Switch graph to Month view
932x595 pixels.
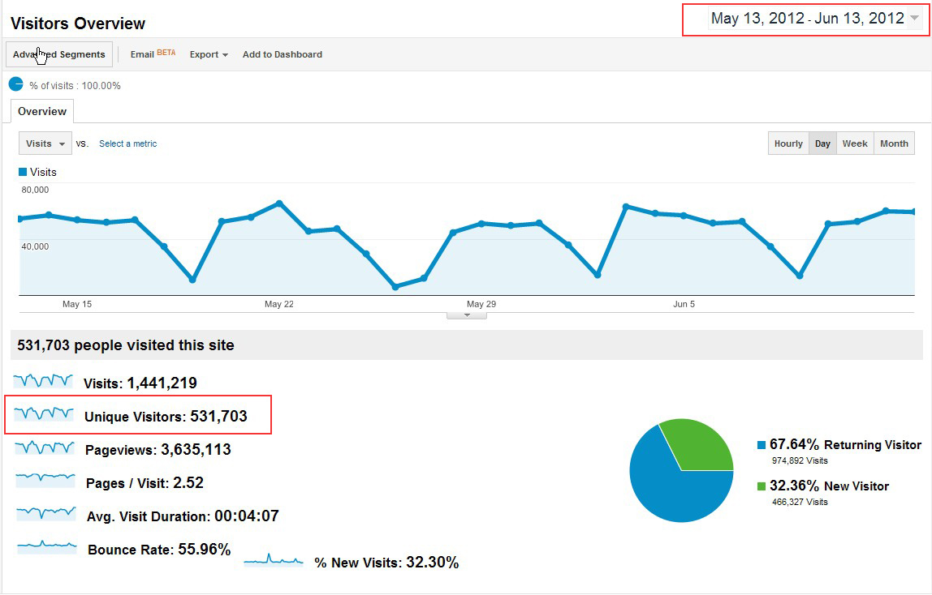894,143
